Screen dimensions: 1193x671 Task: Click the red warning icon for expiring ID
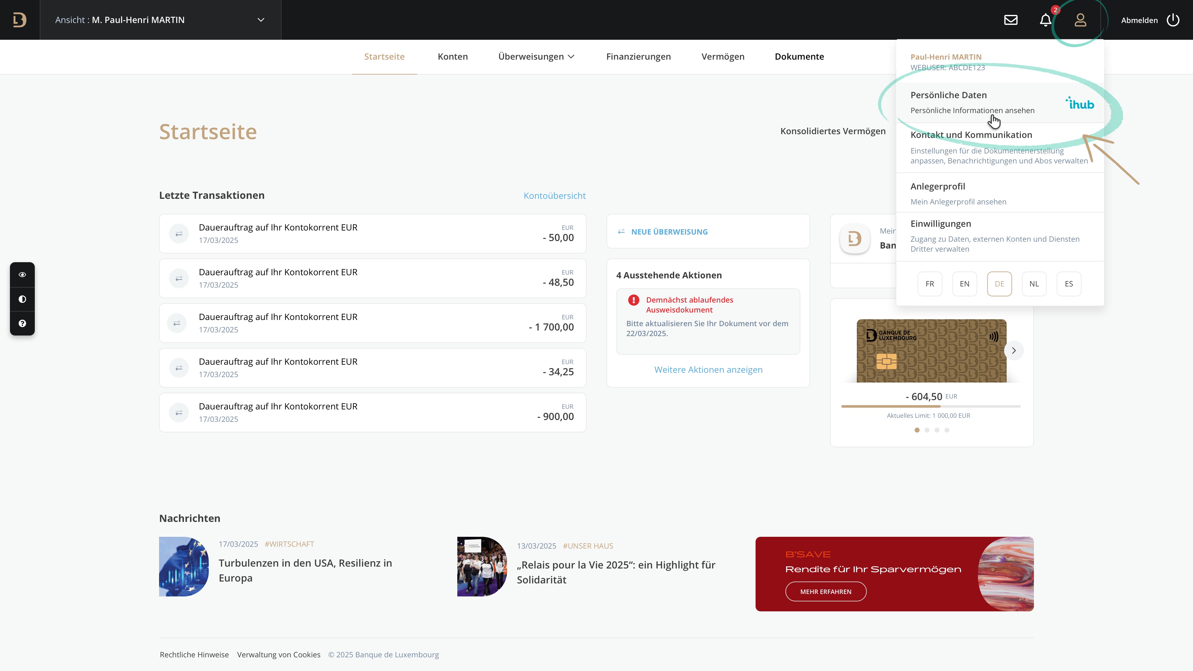point(633,300)
